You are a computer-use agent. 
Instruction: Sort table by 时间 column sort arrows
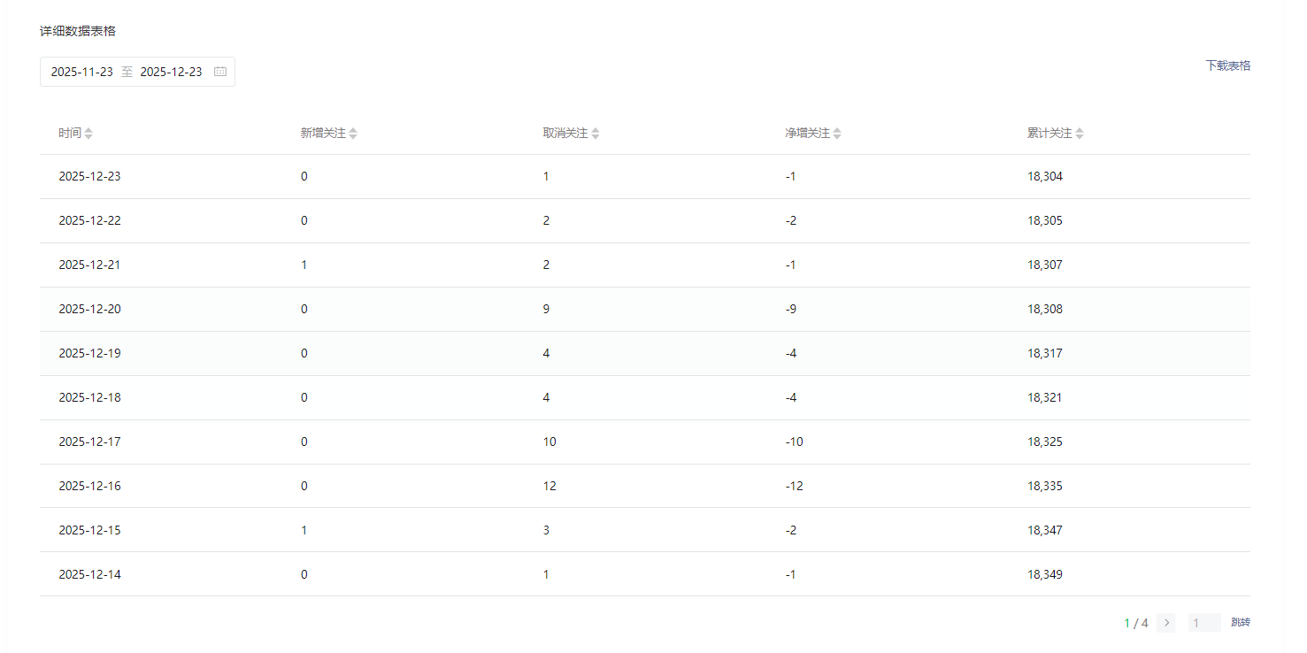[88, 134]
